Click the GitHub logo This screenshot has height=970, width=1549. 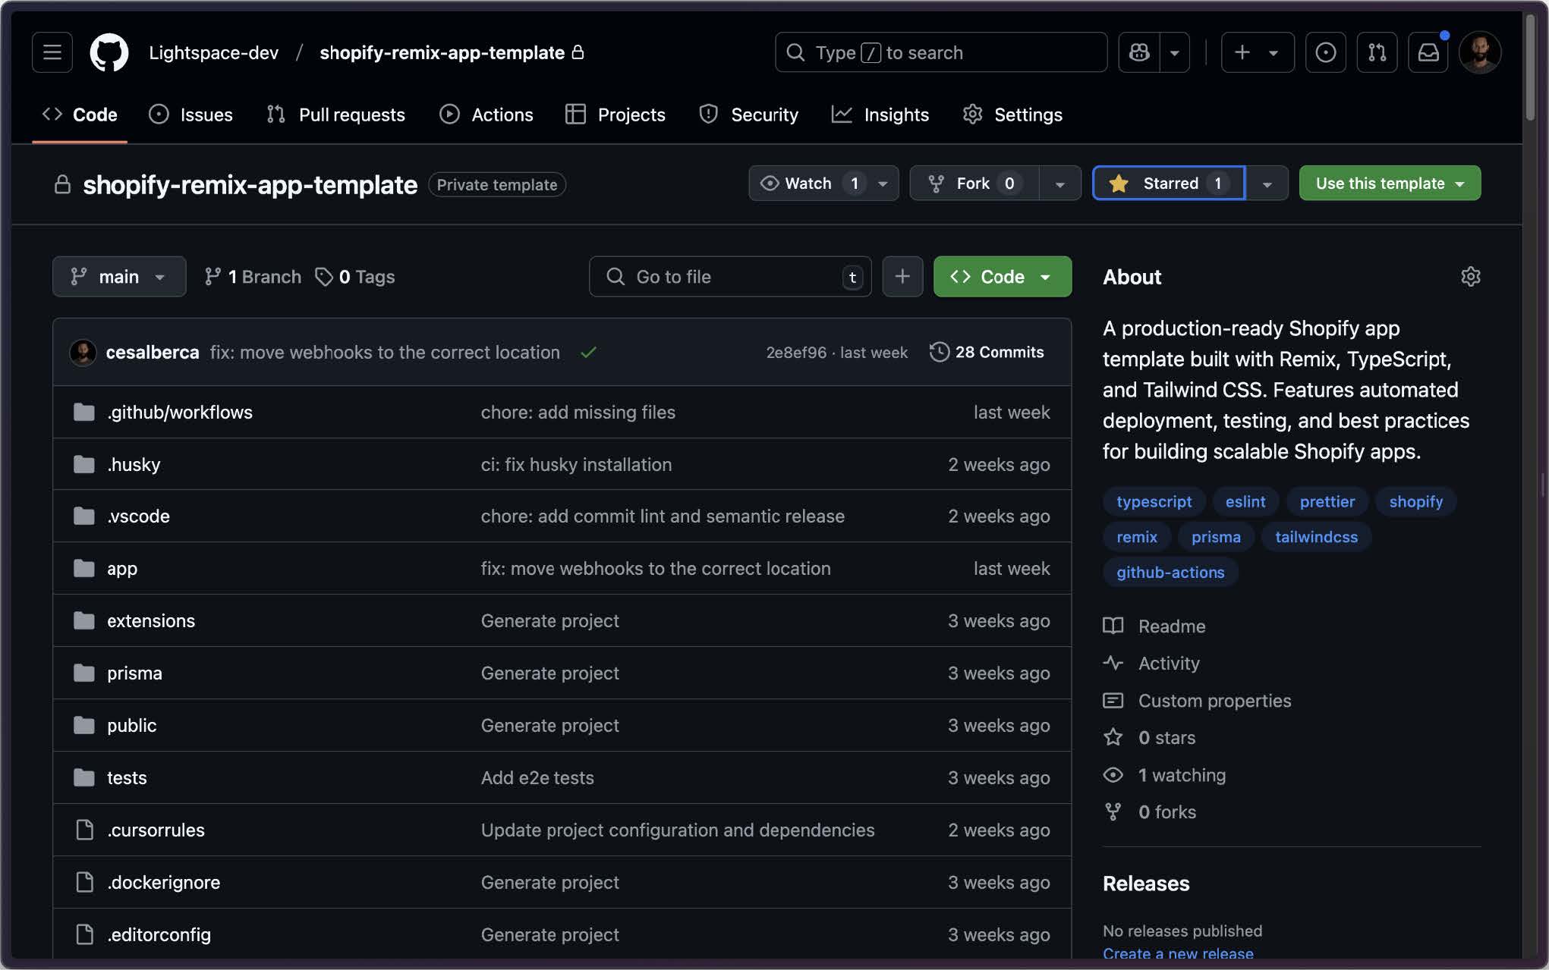[x=109, y=52]
